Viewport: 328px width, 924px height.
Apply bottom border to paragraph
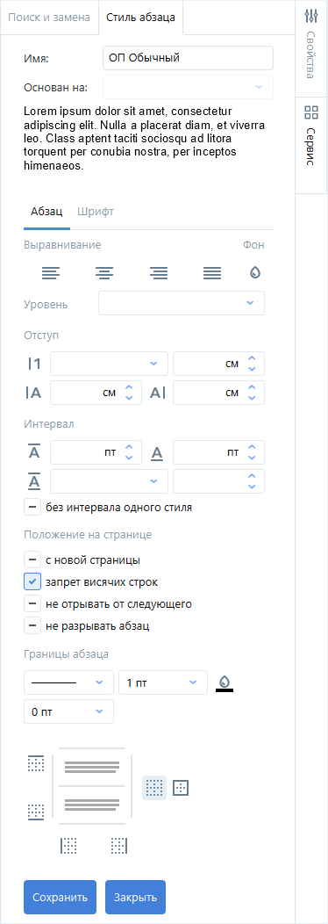coord(36,812)
